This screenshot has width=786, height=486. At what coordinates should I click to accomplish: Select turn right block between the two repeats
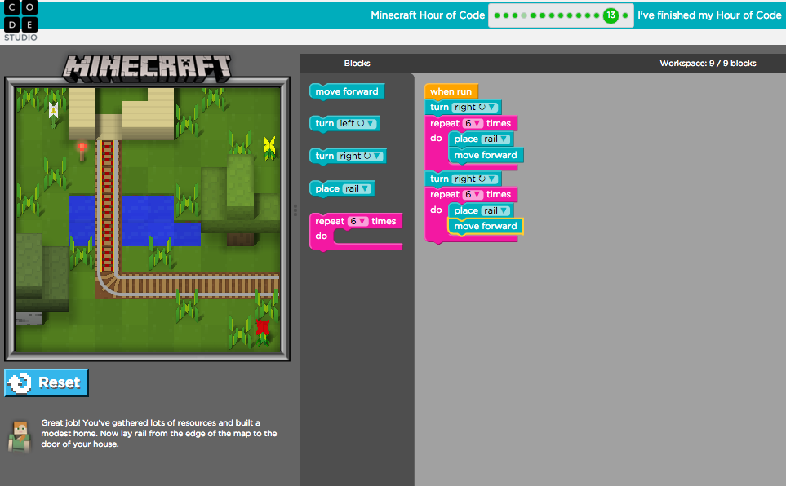(463, 179)
